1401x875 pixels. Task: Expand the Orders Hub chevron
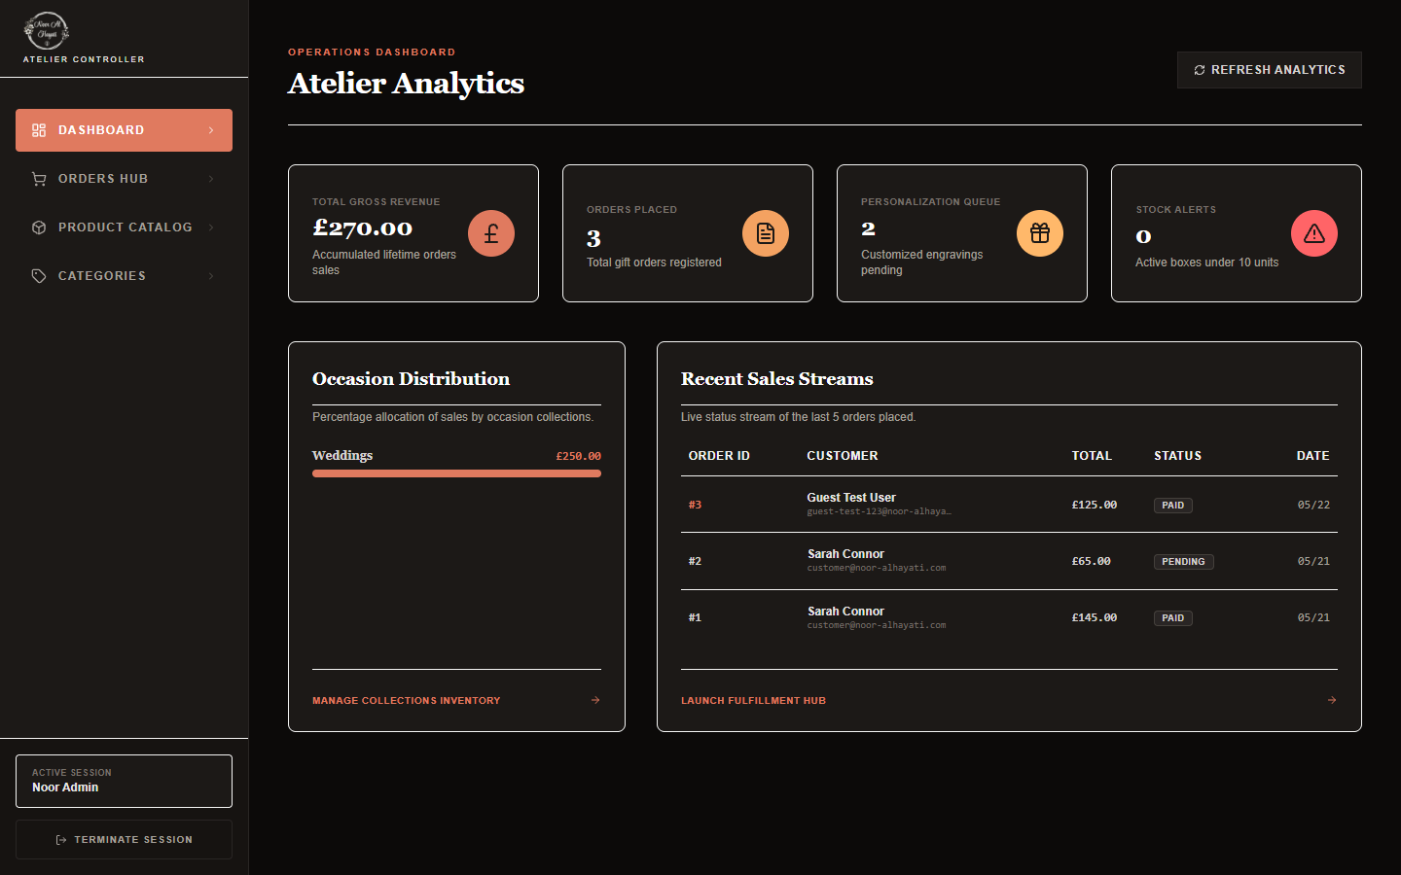coord(211,179)
